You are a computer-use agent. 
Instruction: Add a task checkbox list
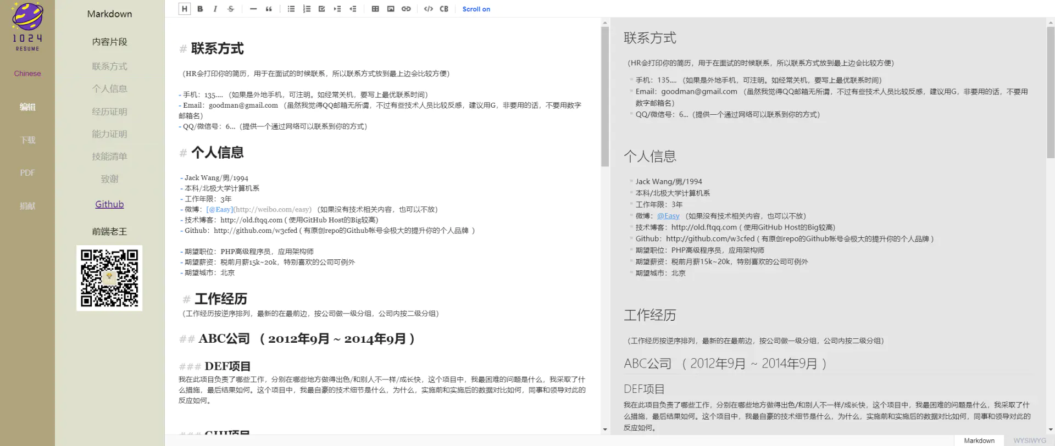pos(322,9)
